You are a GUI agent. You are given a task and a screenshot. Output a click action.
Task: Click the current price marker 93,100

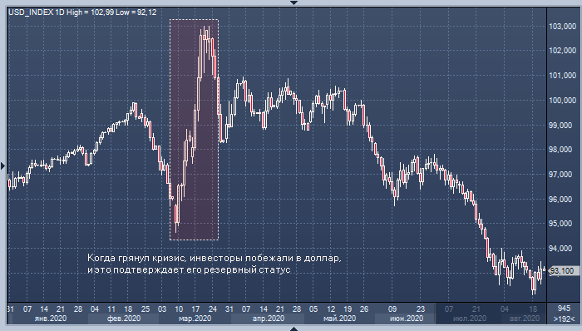coord(562,271)
